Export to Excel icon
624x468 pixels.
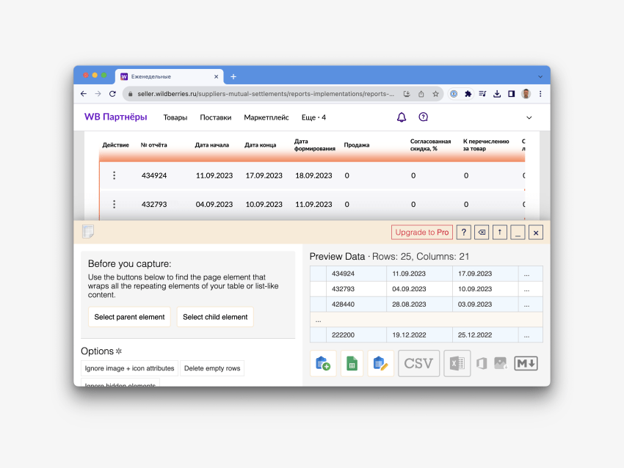457,363
